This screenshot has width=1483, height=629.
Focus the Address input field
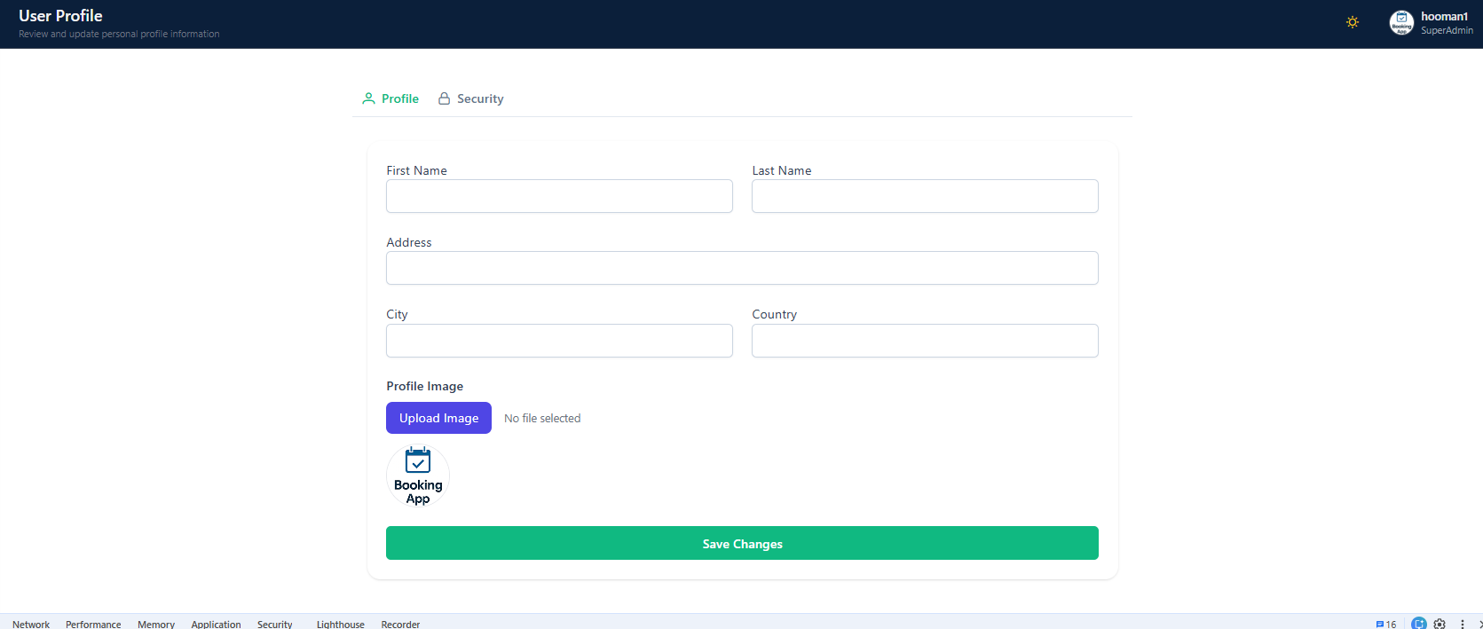click(x=742, y=268)
